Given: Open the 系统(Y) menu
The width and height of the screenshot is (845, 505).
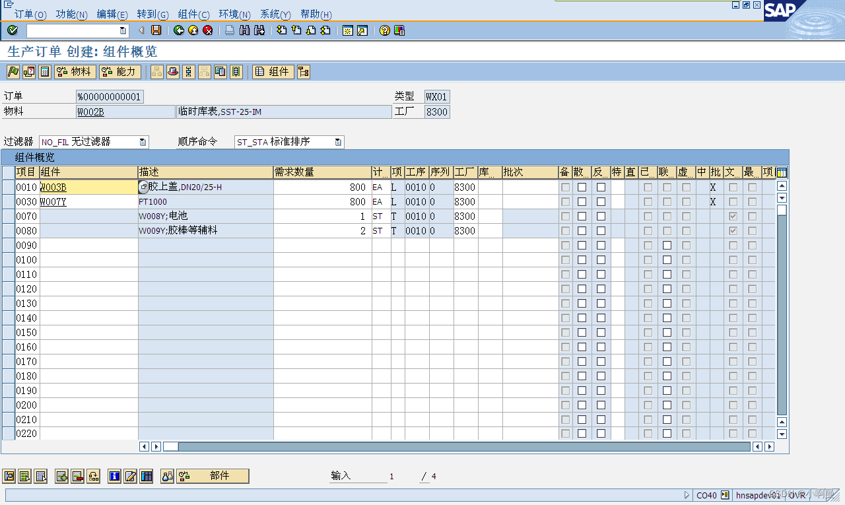Looking at the screenshot, I should [275, 14].
